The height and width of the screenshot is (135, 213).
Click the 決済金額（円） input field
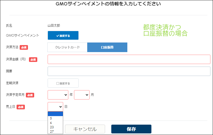[129, 59]
